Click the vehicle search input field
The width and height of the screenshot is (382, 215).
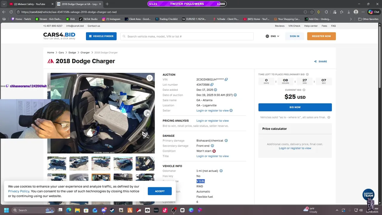(187, 36)
